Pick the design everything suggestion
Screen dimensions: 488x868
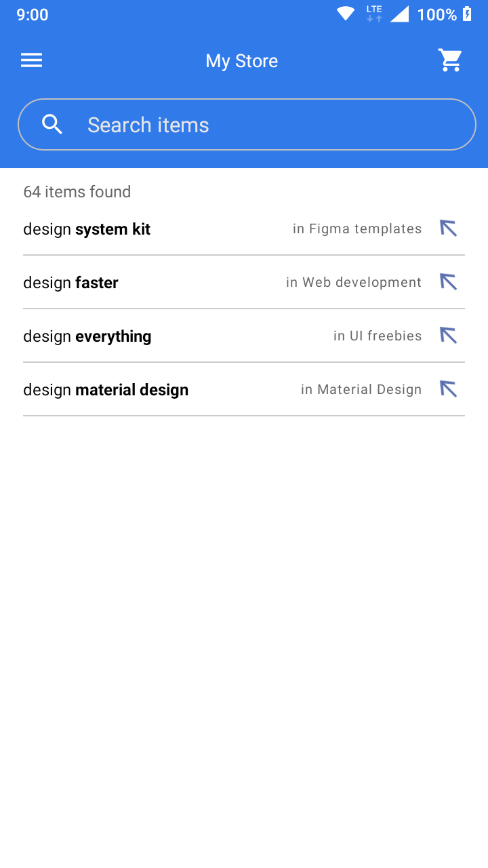pos(87,336)
